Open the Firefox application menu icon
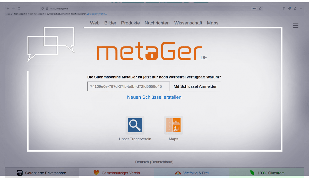This screenshot has height=178, width=309. (301, 8)
